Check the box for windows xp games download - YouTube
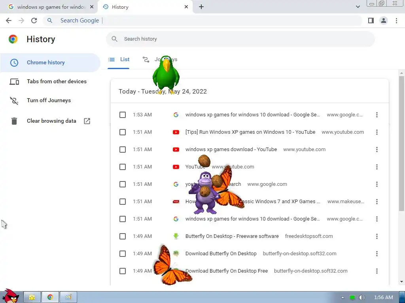The image size is (405, 303). tap(123, 150)
